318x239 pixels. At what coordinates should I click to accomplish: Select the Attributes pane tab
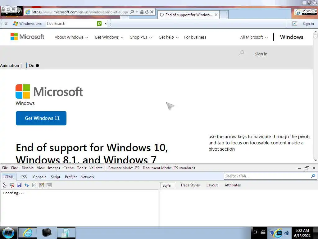[232, 185]
